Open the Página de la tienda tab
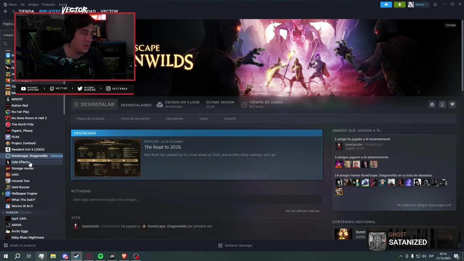Viewport: 464px width, 261px height. tap(90, 119)
